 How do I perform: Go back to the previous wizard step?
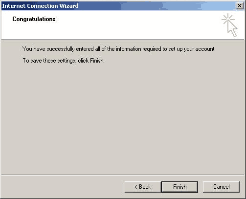(x=143, y=187)
